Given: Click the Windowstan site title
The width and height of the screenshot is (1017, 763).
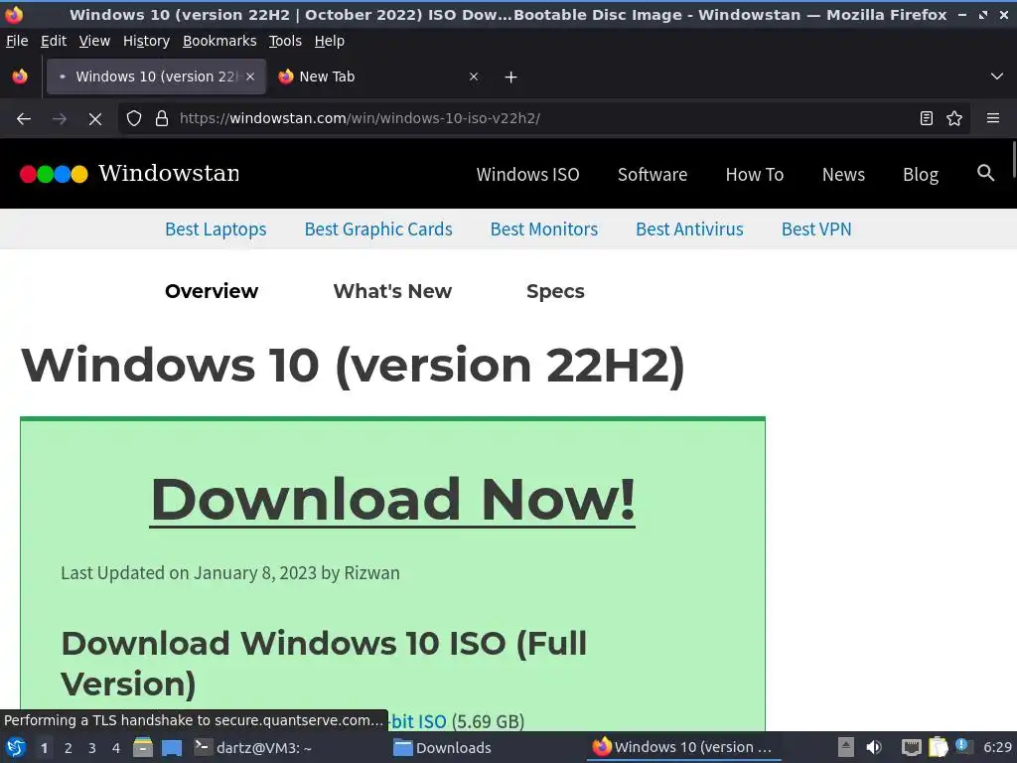Looking at the screenshot, I should click(x=169, y=173).
